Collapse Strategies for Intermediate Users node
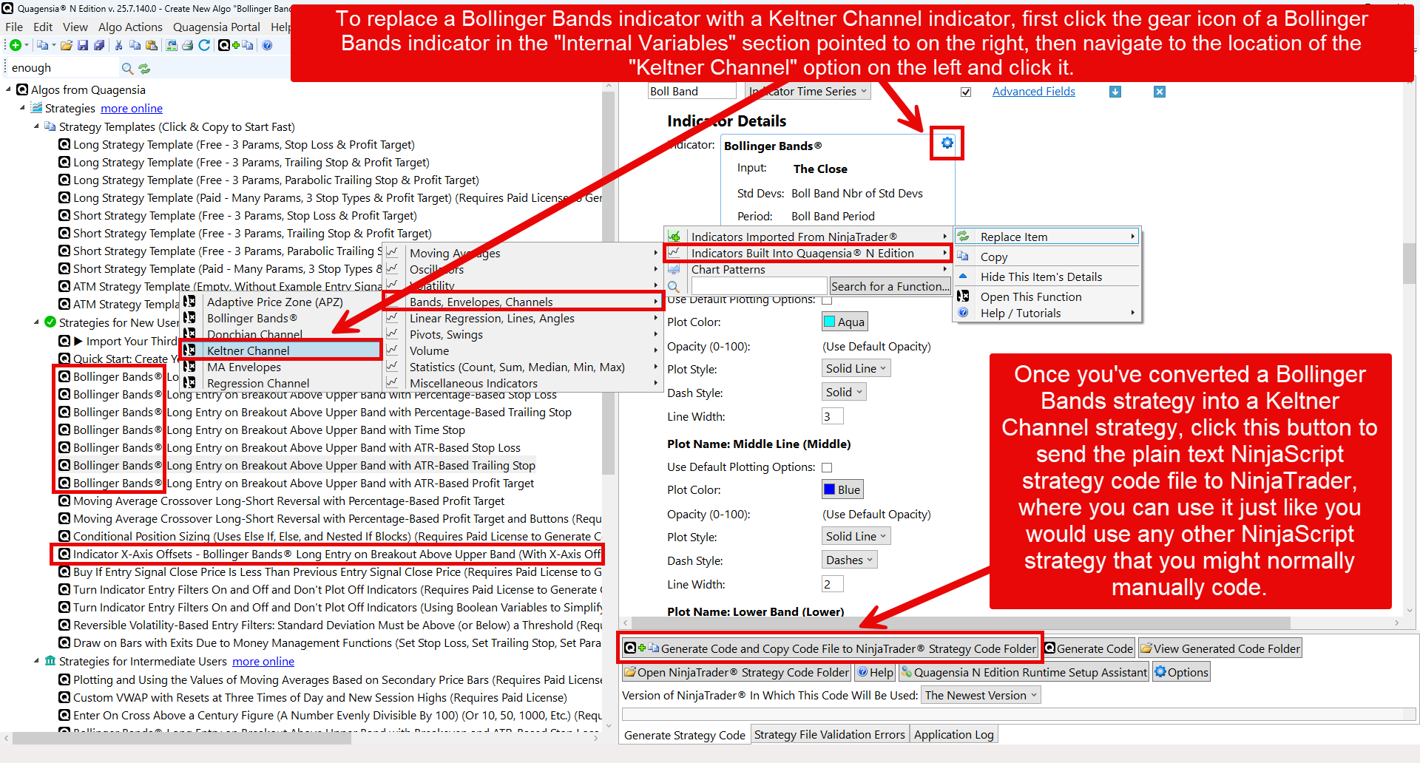1420x763 pixels. coord(36,661)
